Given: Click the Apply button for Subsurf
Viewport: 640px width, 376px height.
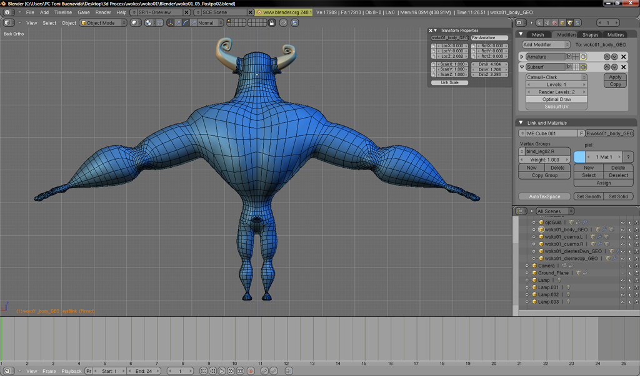Looking at the screenshot, I should (615, 77).
